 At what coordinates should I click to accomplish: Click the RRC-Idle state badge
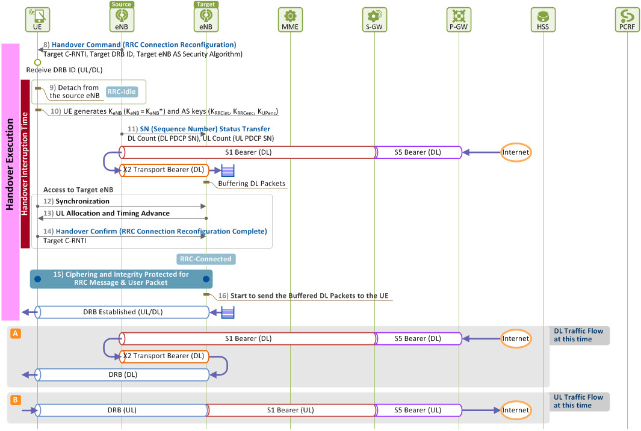coord(122,91)
